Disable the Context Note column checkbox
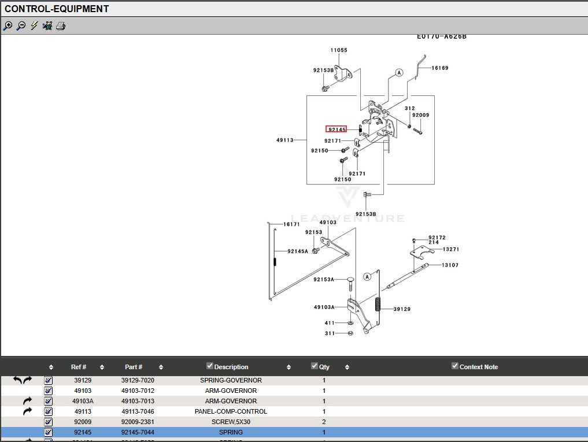This screenshot has width=588, height=442. tap(455, 366)
